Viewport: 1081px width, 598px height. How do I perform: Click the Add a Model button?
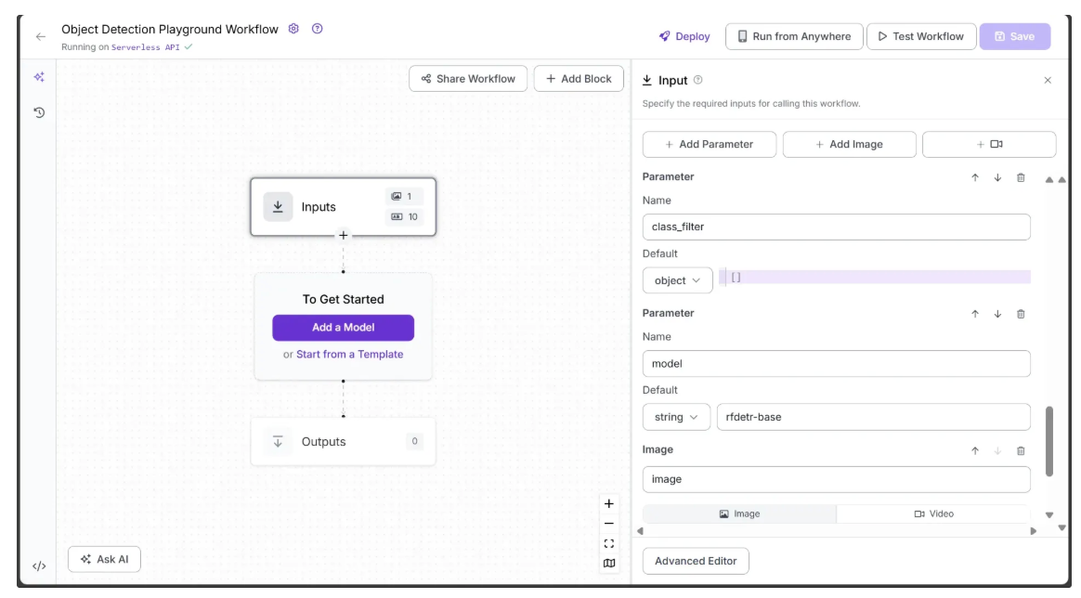(343, 328)
